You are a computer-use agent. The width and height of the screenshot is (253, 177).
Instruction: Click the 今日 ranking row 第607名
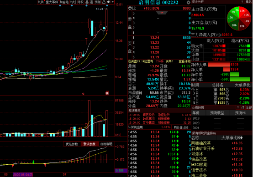(221, 90)
